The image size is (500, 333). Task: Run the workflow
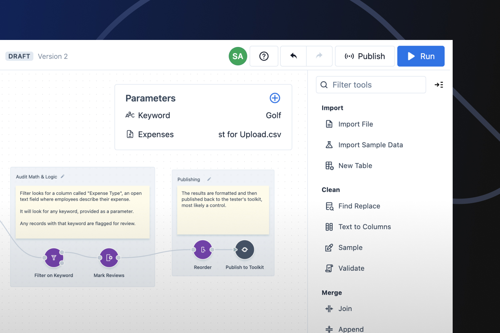pos(421,56)
